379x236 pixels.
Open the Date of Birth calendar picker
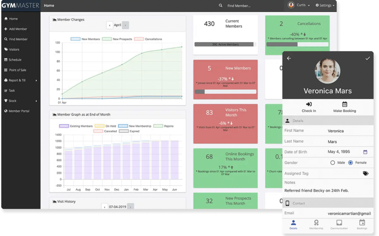365,152
